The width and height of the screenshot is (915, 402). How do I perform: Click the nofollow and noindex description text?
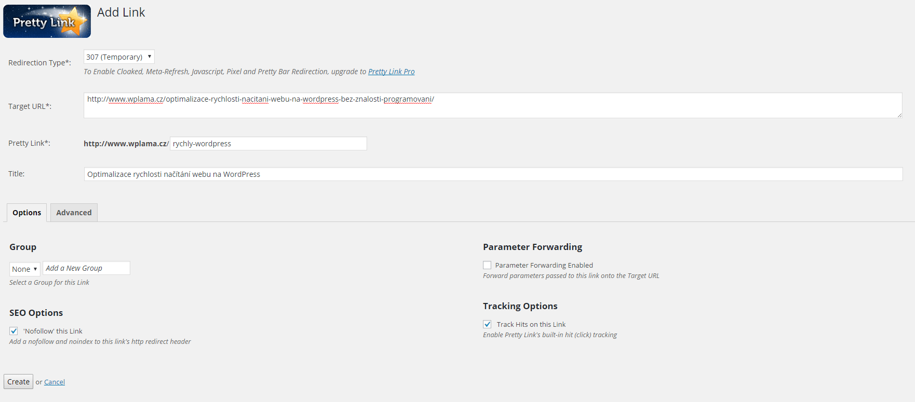100,341
